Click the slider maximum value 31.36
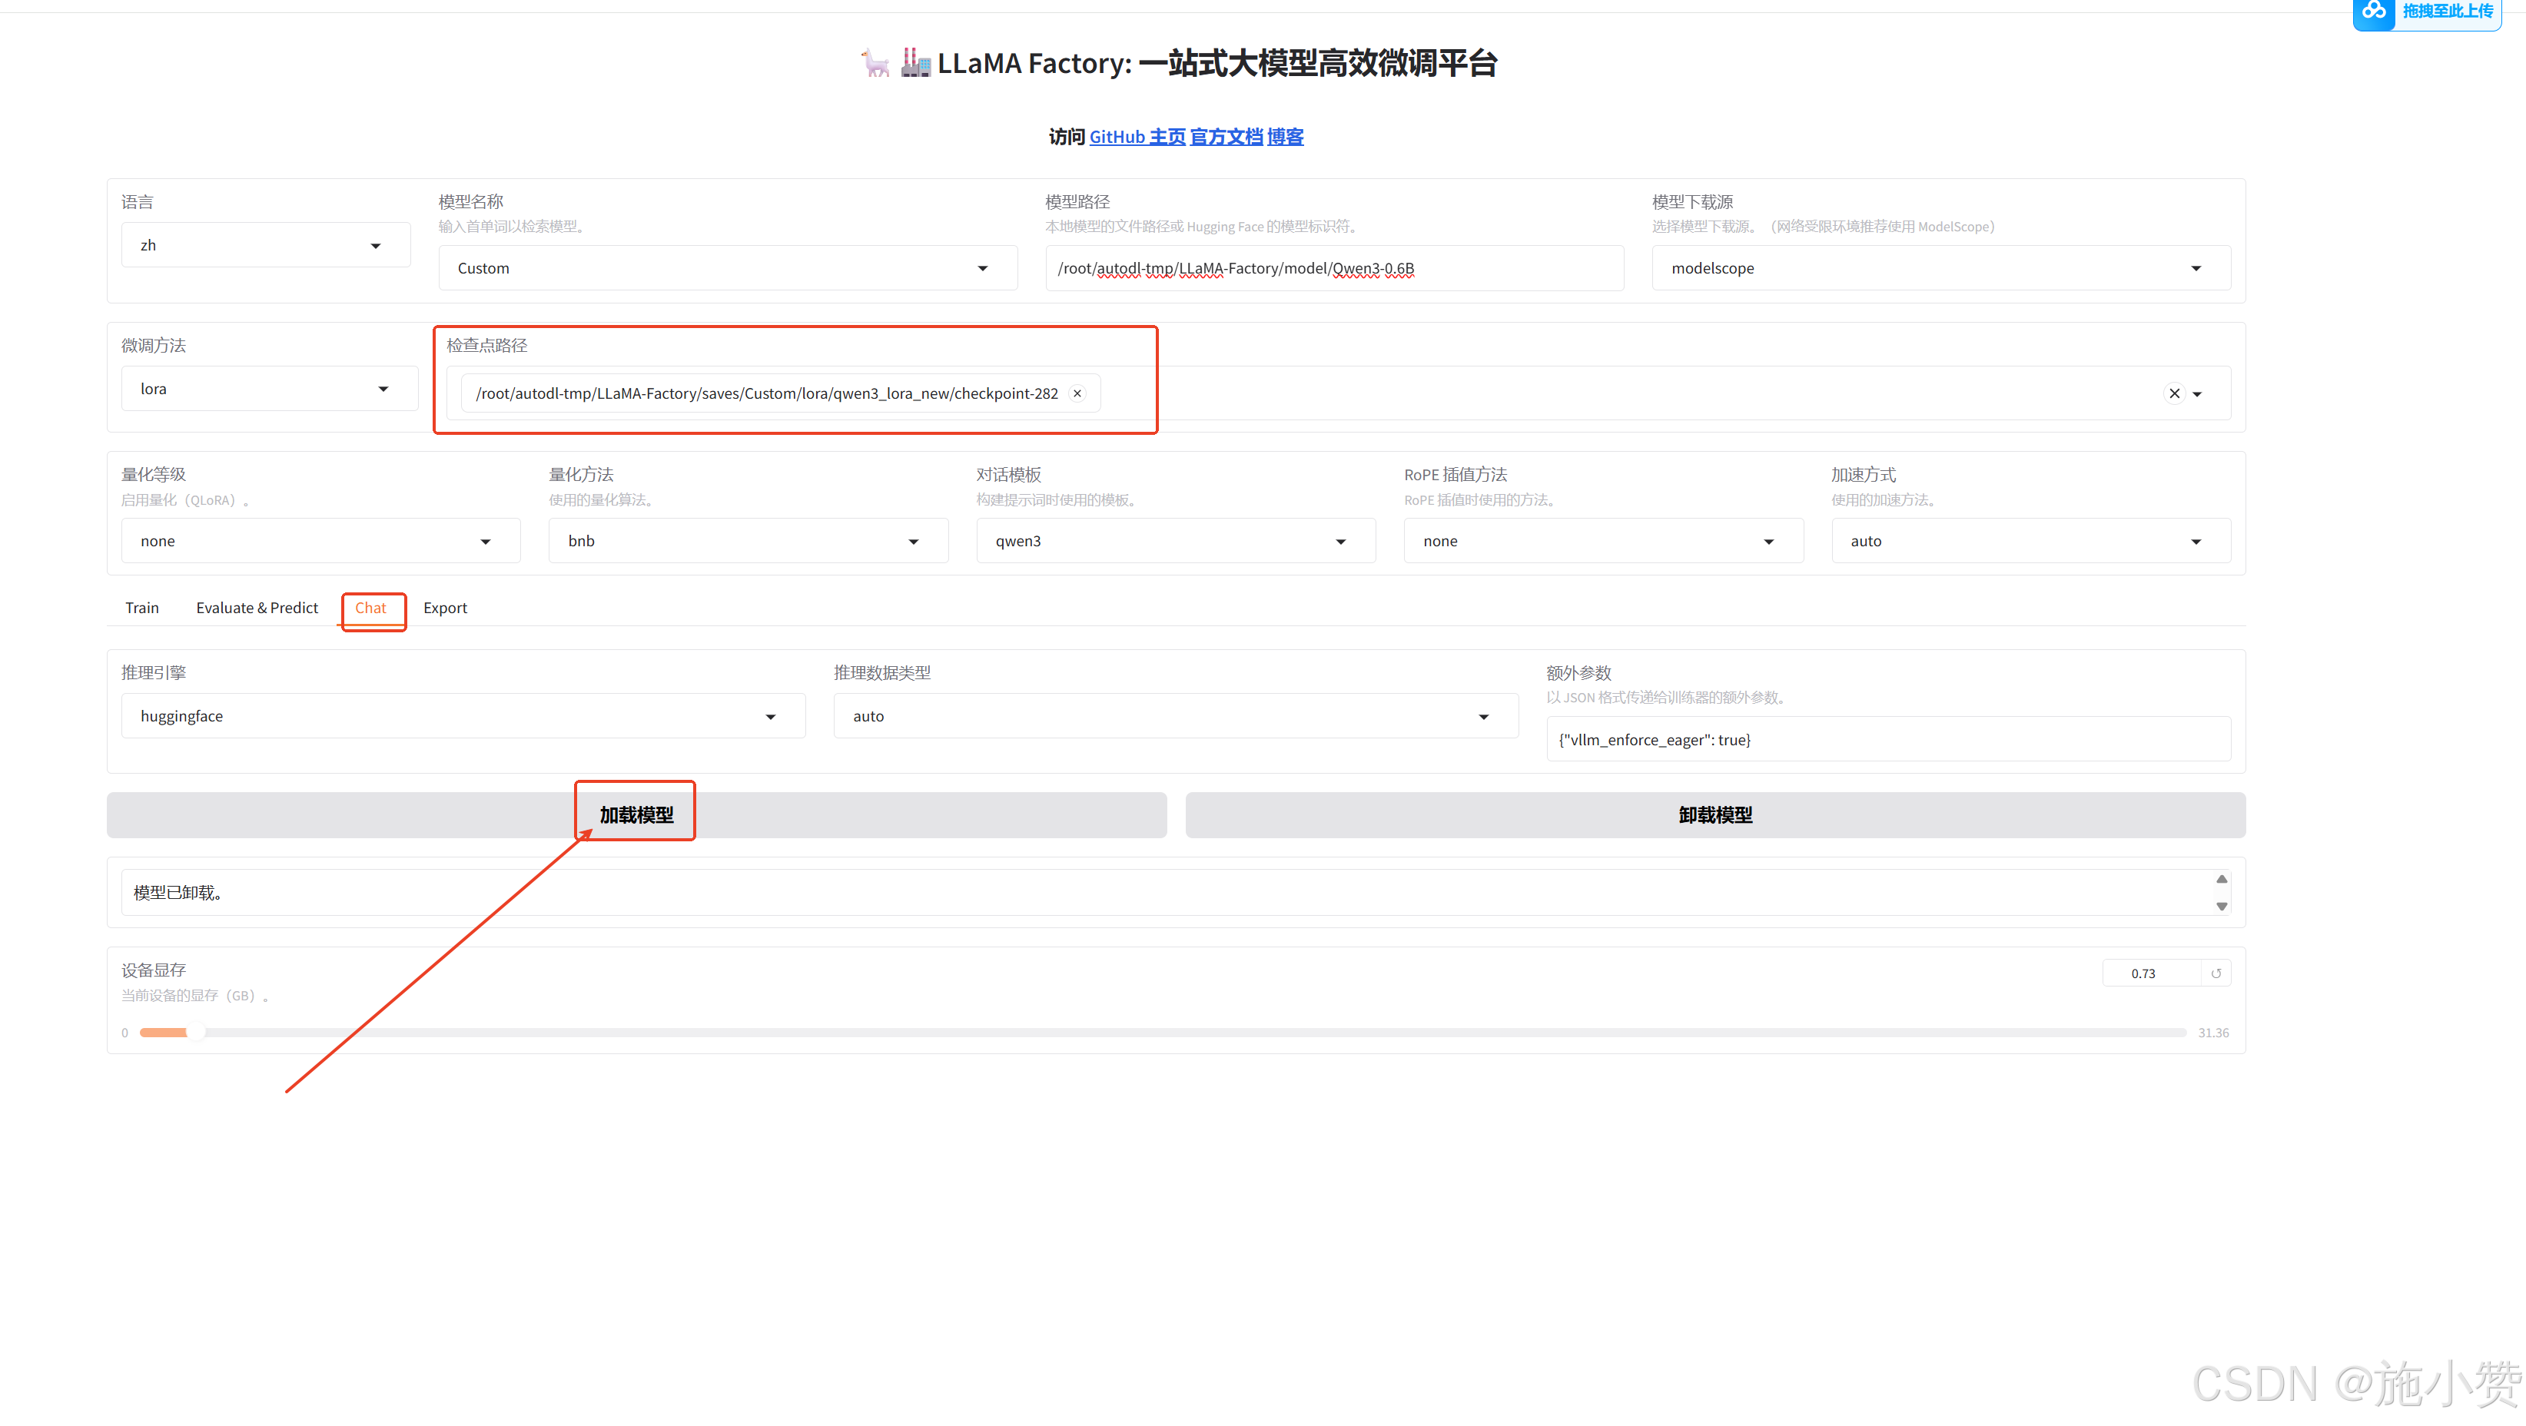 tap(2213, 1033)
